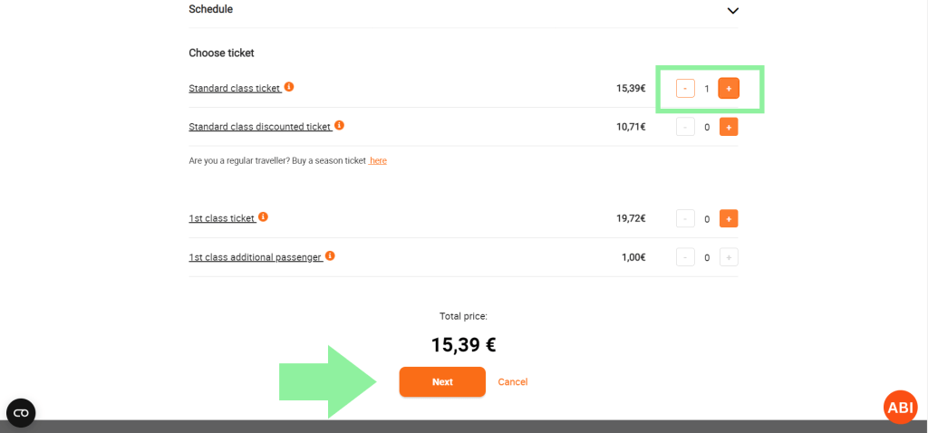The image size is (928, 433).
Task: Open info icon beside Standard class ticket
Action: click(x=289, y=87)
